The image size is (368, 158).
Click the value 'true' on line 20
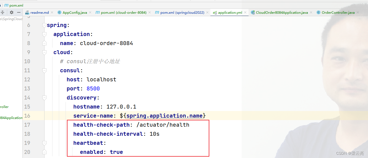point(116,152)
